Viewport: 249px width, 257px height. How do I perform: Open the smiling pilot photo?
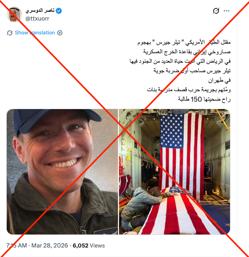pos(62,172)
